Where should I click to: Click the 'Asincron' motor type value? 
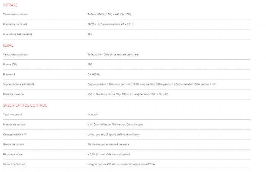click(93, 114)
